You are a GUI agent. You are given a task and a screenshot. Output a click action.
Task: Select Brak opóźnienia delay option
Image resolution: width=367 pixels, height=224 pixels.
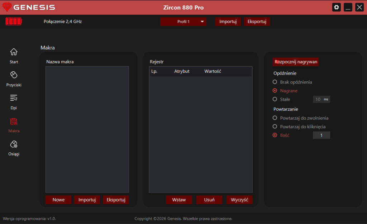(x=292, y=82)
